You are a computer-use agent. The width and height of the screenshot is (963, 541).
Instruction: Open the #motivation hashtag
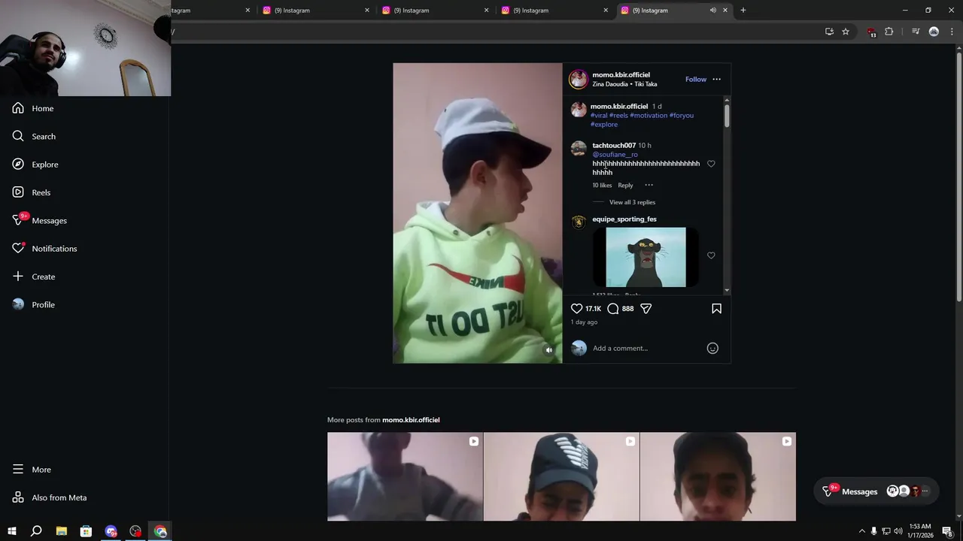coord(649,116)
